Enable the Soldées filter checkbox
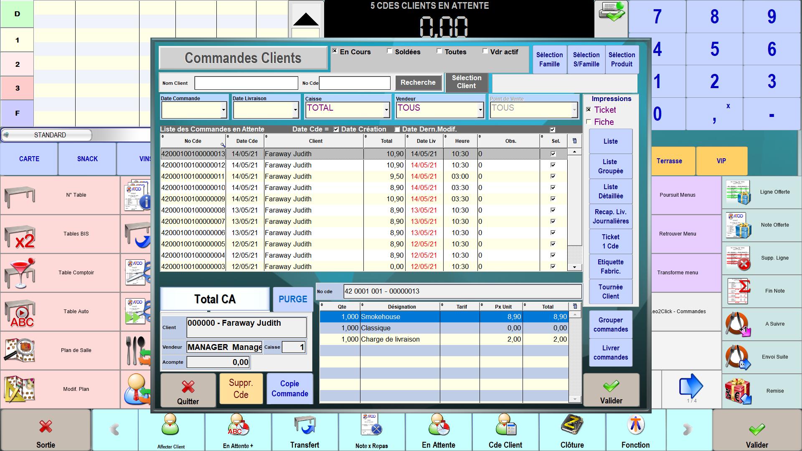The height and width of the screenshot is (451, 802). pyautogui.click(x=390, y=51)
